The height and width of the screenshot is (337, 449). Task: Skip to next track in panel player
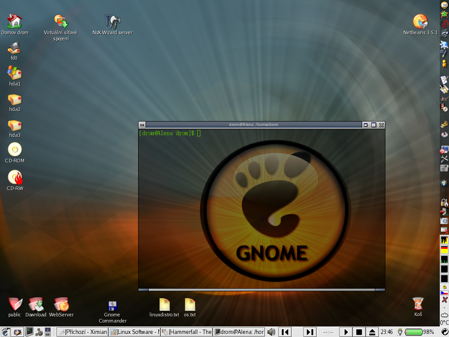(310, 332)
